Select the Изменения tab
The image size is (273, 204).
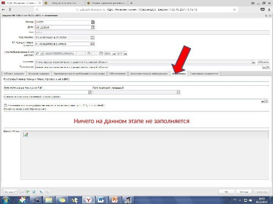(179, 74)
